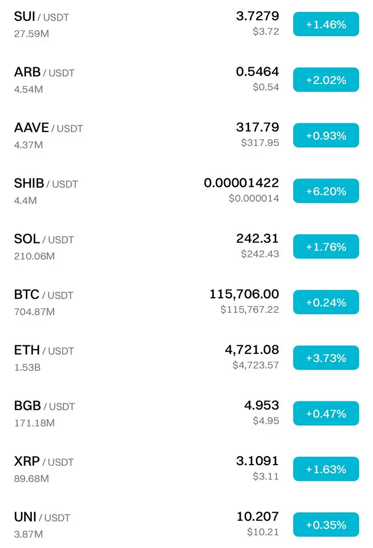Tap the +0.47% change badge for BGB
Screen dimensions: 373x548
pyautogui.click(x=326, y=414)
